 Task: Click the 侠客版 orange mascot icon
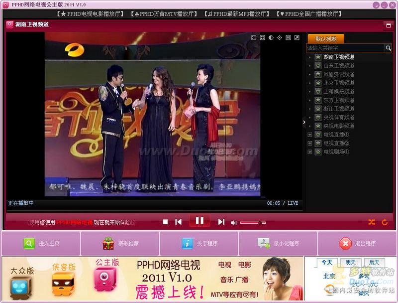(x=63, y=284)
